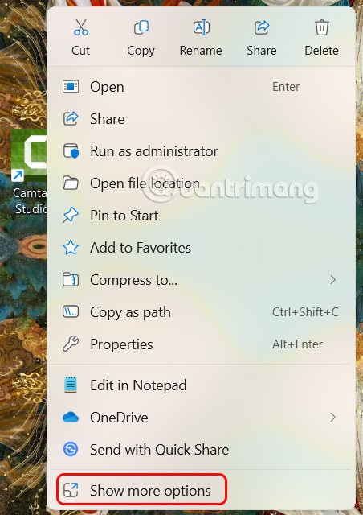Click the icon beside Open
The height and width of the screenshot is (515, 363).
[x=71, y=87]
